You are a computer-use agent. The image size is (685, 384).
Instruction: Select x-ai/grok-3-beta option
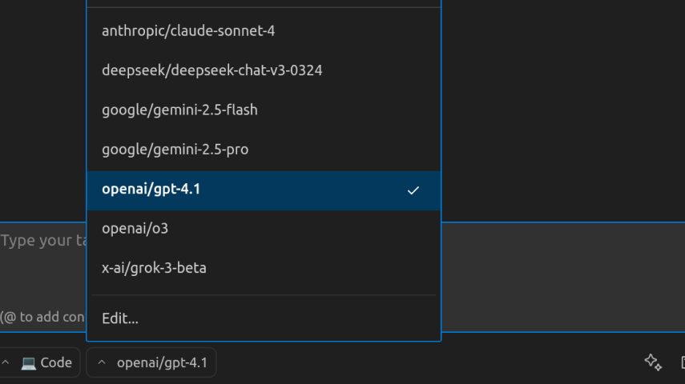click(264, 268)
